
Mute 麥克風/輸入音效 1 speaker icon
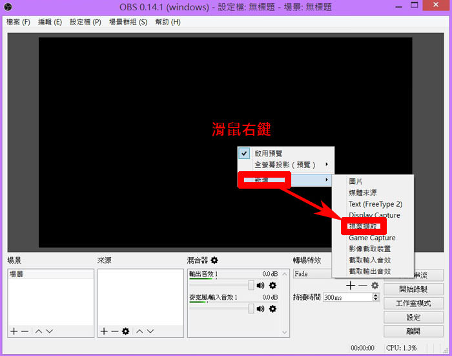pyautogui.click(x=261, y=309)
